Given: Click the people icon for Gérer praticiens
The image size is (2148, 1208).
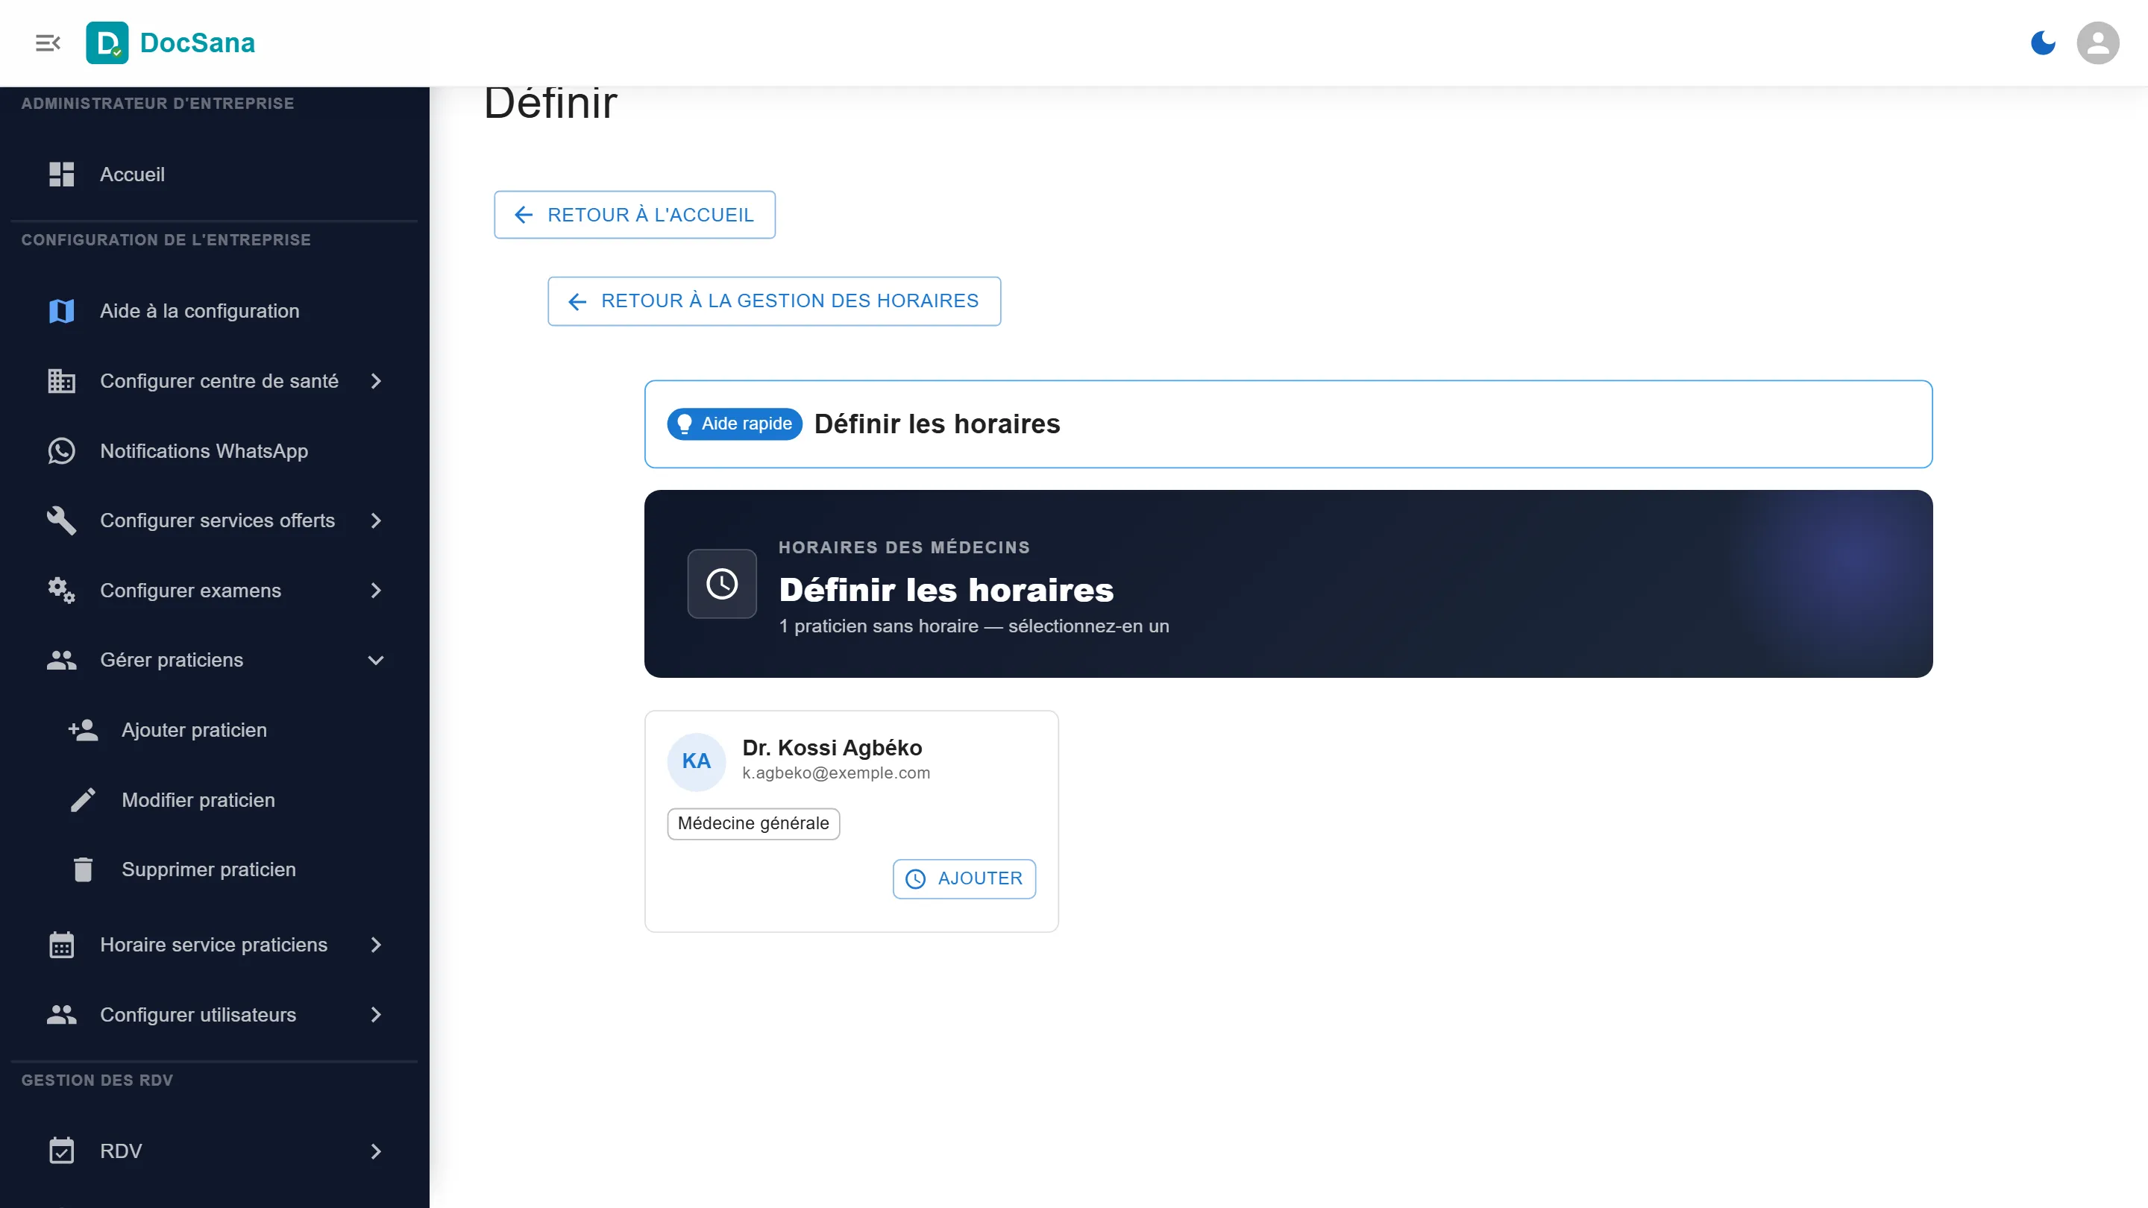Looking at the screenshot, I should tap(62, 660).
